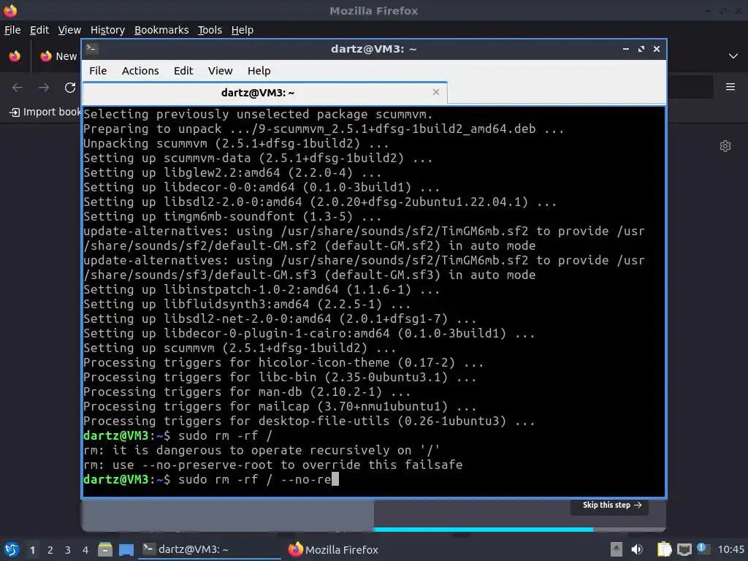
Task: Open the Firefox Edit menu
Action: [39, 30]
